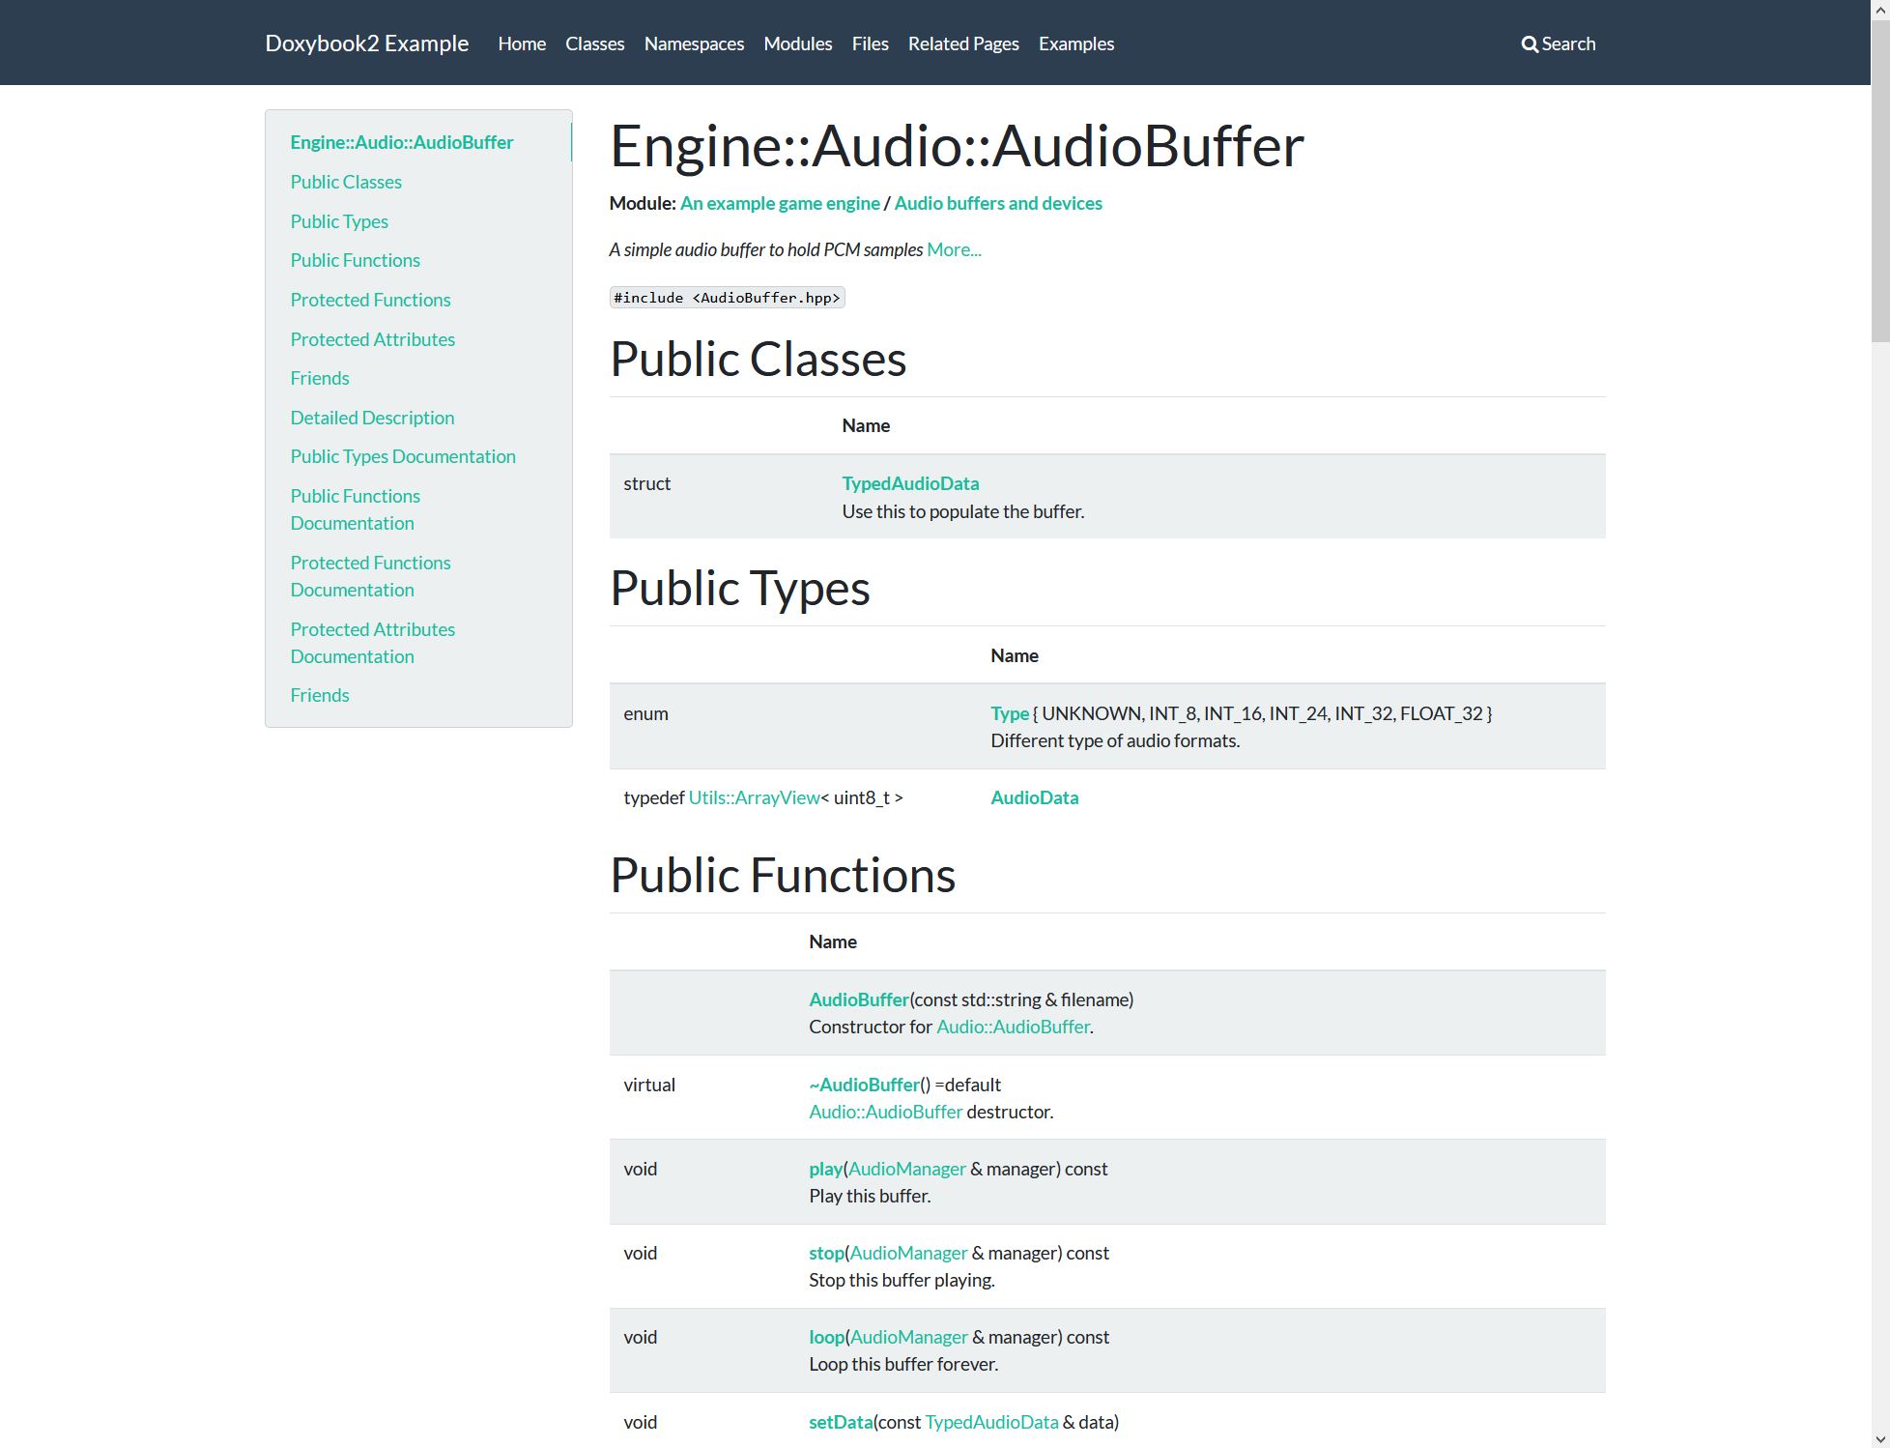Click the AudioData typedef link
Image resolution: width=1890 pixels, height=1448 pixels.
click(1034, 797)
